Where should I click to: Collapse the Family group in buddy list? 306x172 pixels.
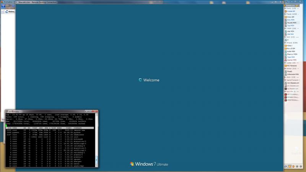coord(285,8)
